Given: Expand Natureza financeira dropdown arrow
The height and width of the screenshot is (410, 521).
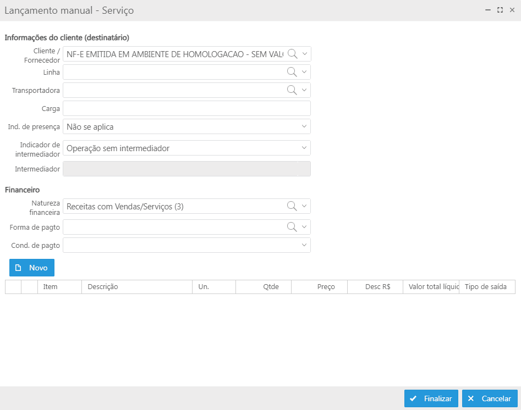Looking at the screenshot, I should 304,206.
